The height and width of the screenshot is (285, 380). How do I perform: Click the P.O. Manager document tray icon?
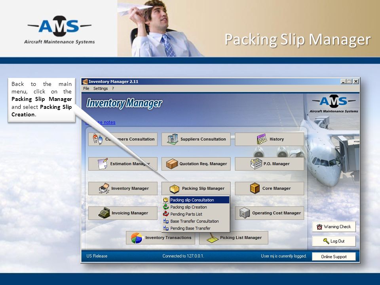coord(256,164)
